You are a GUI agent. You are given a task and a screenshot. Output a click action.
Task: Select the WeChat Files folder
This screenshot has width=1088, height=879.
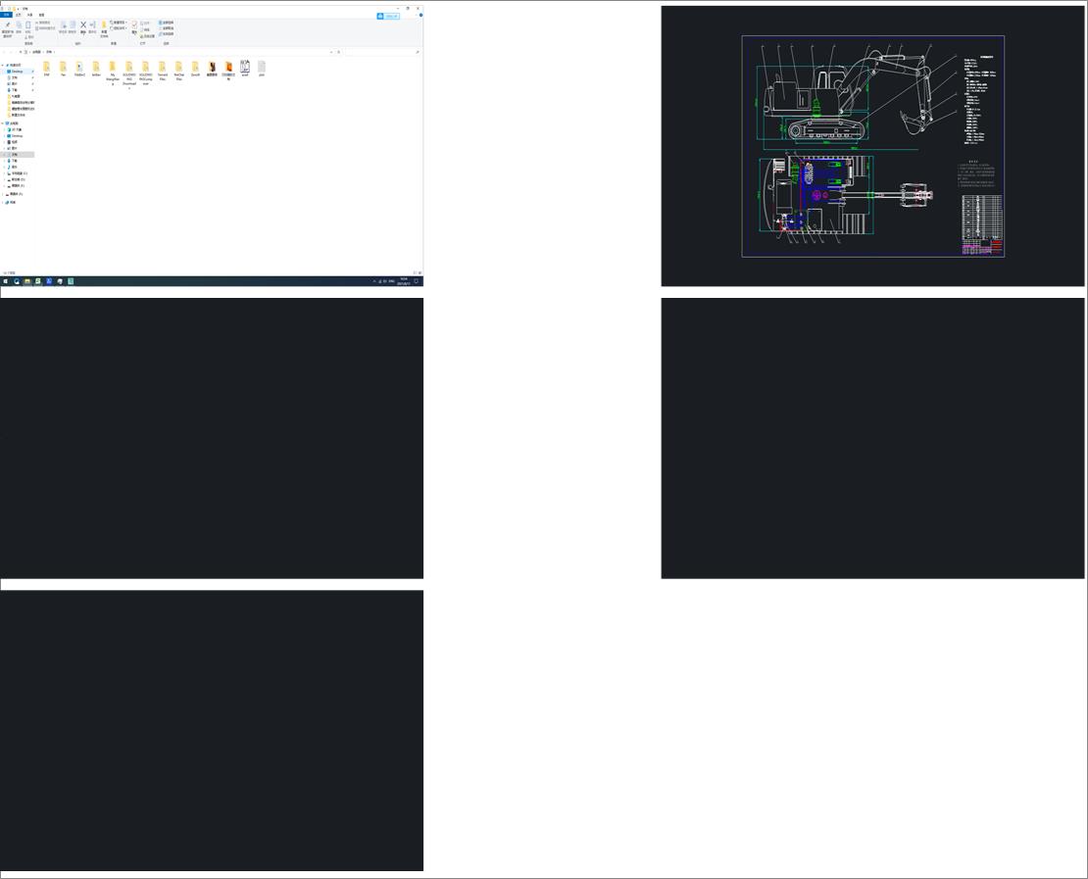coord(179,71)
